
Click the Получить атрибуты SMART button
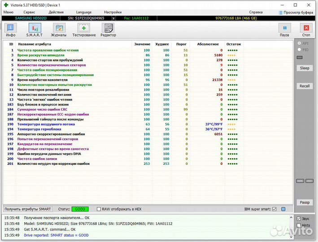[28, 209]
